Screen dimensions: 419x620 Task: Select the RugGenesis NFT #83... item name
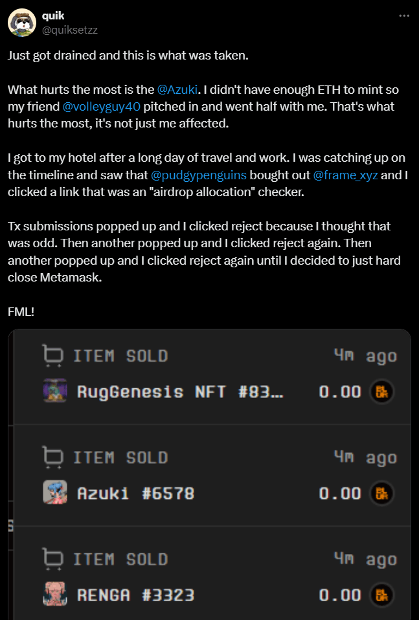pyautogui.click(x=180, y=392)
